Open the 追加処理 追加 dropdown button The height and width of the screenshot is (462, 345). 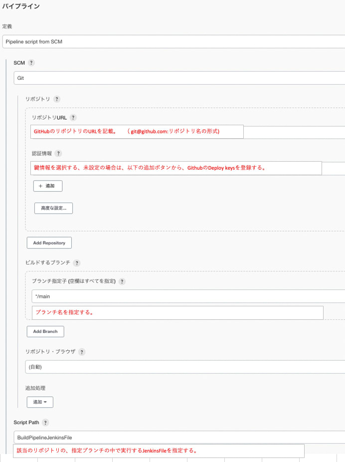[x=40, y=402]
